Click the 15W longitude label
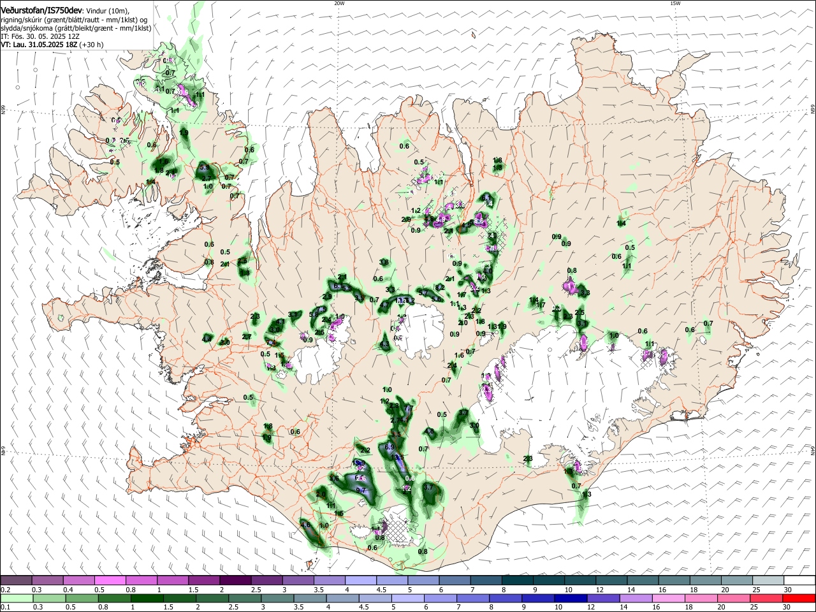This screenshot has height=612, width=816. tap(675, 3)
